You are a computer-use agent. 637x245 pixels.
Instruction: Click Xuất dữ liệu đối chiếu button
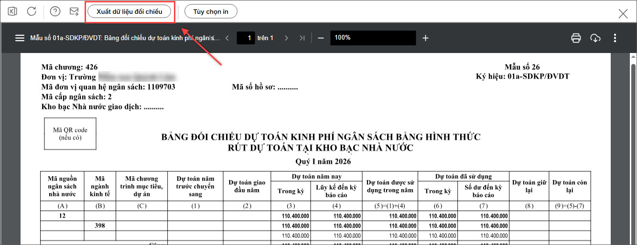(129, 11)
